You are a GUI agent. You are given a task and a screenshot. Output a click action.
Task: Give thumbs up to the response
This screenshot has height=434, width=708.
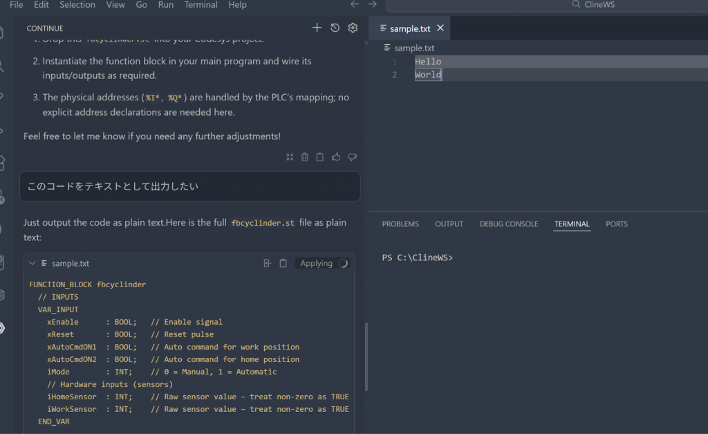click(x=336, y=157)
